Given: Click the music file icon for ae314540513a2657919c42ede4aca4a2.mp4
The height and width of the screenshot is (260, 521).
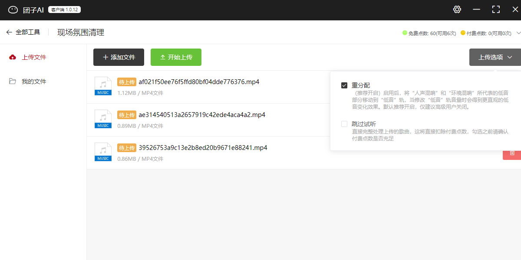Looking at the screenshot, I should tap(103, 119).
